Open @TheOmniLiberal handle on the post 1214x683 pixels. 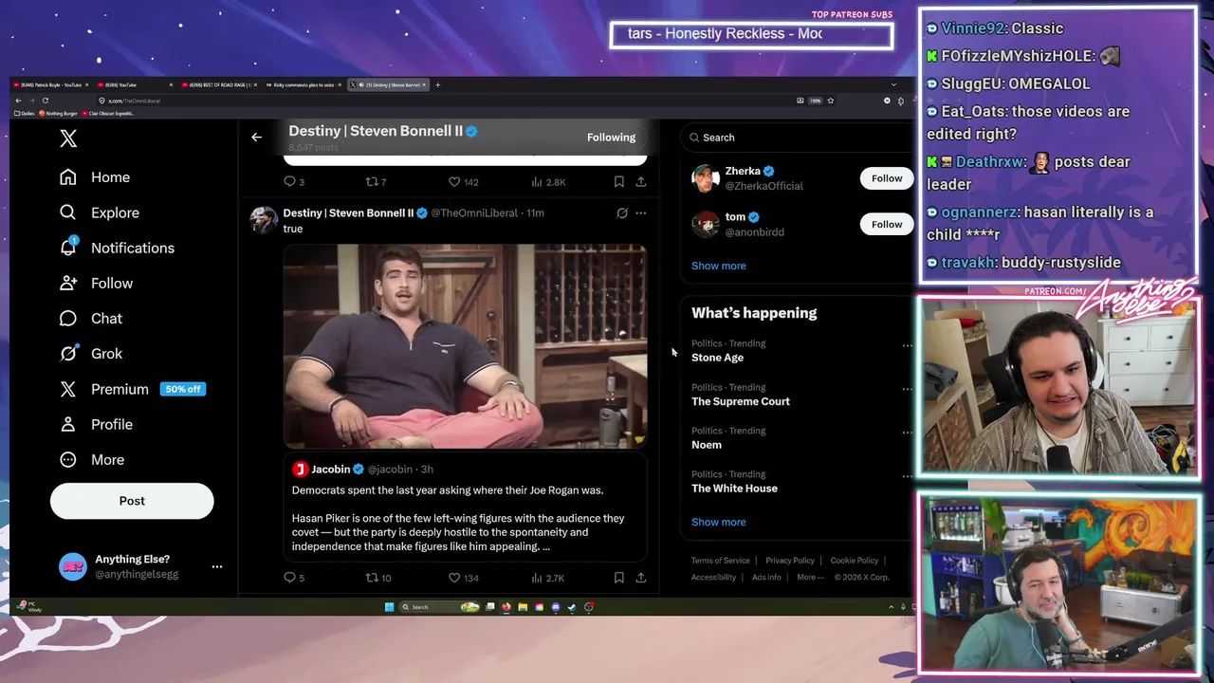(474, 213)
